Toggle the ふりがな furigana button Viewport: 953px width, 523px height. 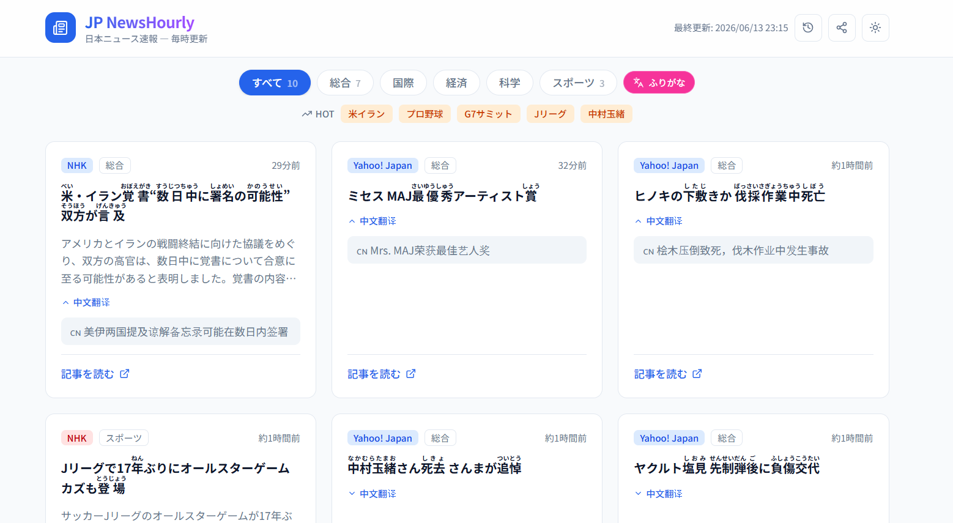(659, 83)
